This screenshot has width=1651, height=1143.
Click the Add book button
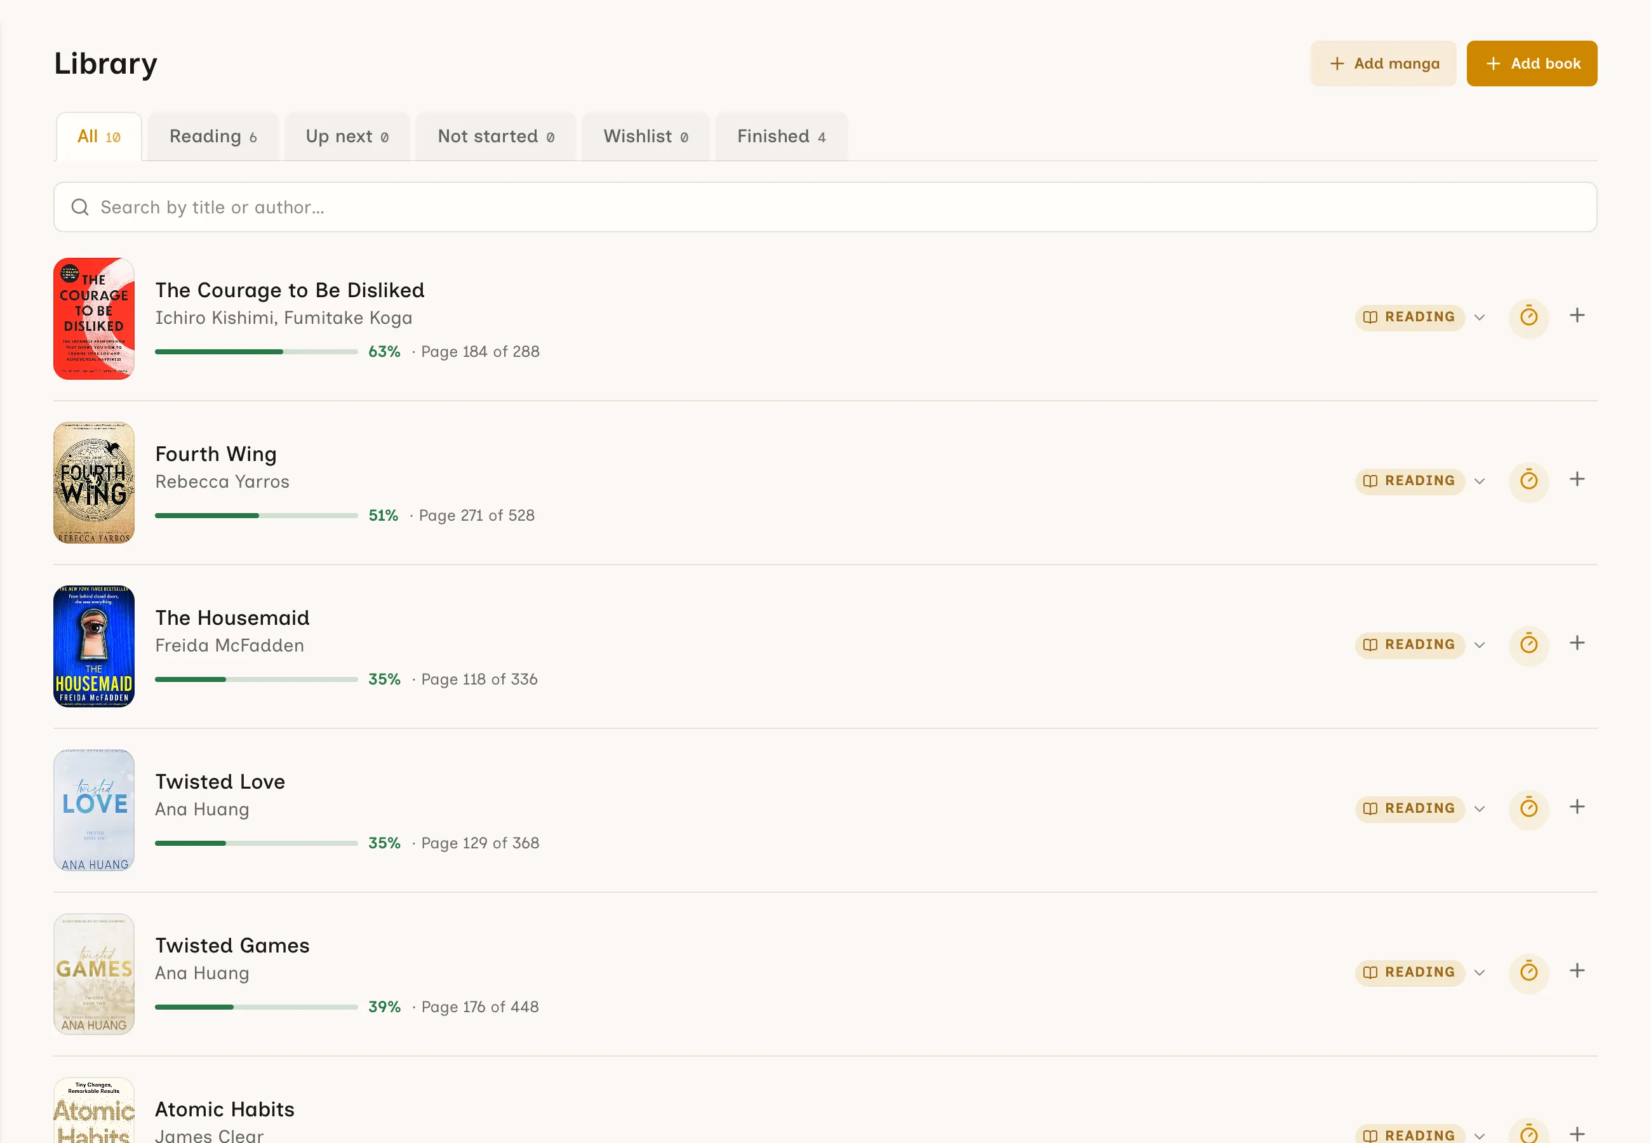1532,63
